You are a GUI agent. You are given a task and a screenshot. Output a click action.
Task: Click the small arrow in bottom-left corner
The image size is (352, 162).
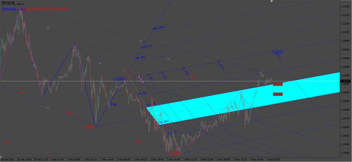tap(1, 157)
